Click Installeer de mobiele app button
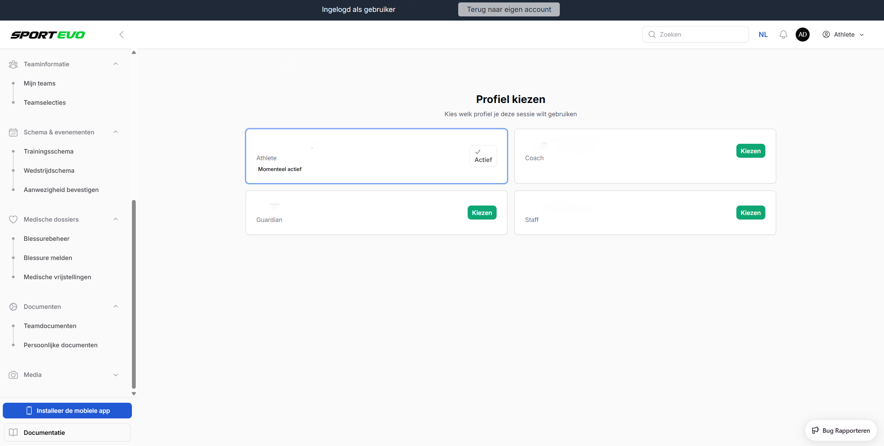The height and width of the screenshot is (446, 884). click(x=67, y=411)
